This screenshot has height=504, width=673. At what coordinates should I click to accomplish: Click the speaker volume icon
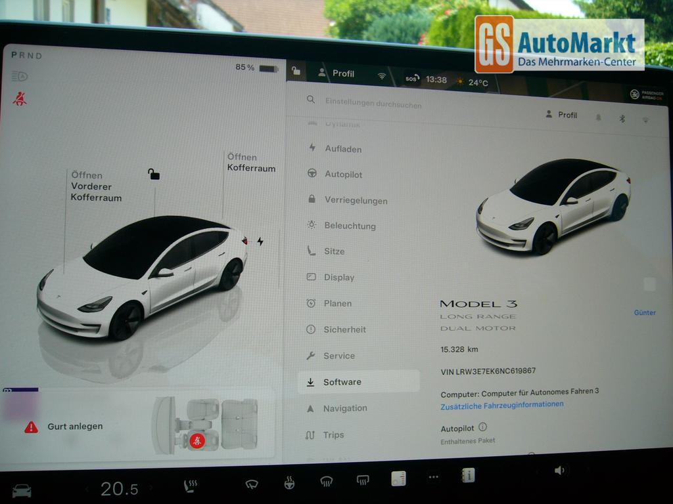(x=559, y=470)
